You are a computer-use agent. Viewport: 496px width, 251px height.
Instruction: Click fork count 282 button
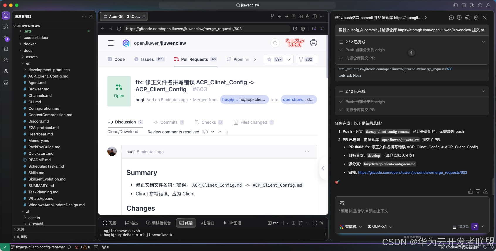[306, 59]
